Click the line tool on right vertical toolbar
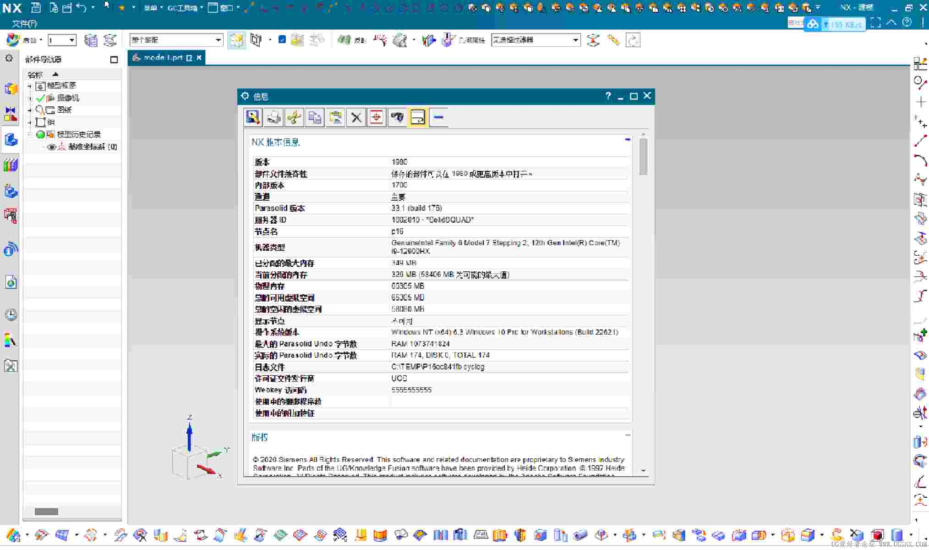 tap(920, 141)
